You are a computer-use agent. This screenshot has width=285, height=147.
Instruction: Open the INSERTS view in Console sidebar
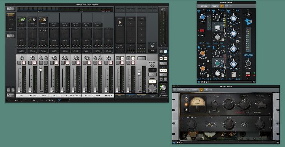point(10,24)
